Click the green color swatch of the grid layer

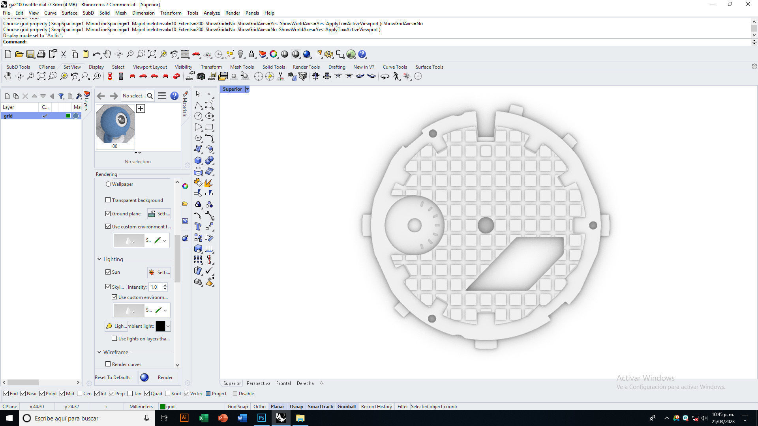click(x=68, y=116)
